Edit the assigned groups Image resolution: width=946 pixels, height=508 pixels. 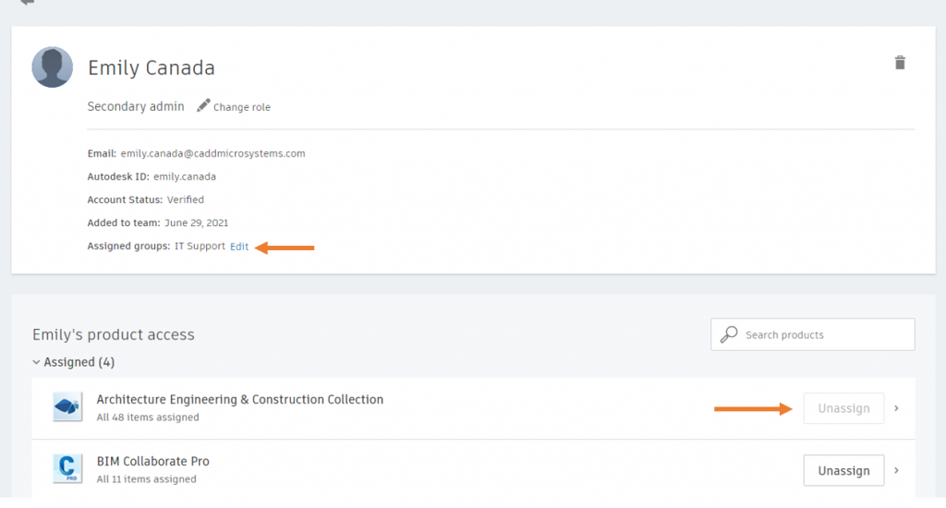[239, 247]
